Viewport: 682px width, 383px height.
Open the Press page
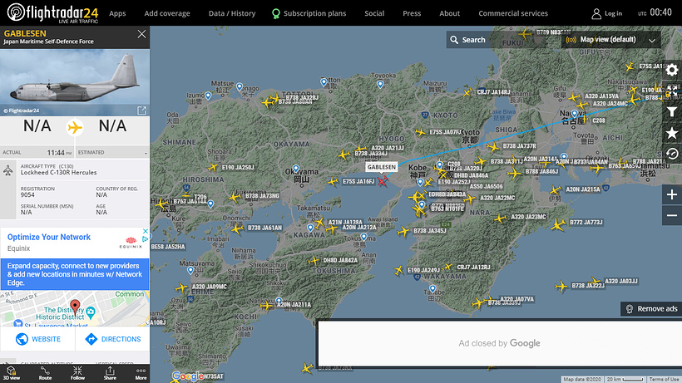(412, 13)
